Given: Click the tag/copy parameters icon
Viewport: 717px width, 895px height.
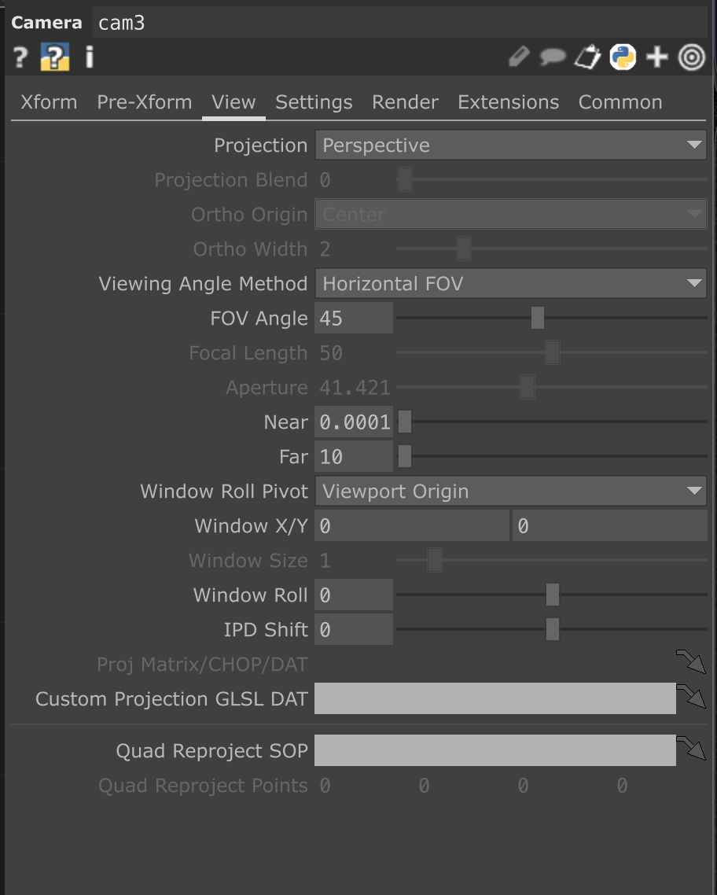Looking at the screenshot, I should pyautogui.click(x=587, y=57).
